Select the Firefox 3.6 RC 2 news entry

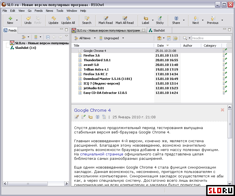[95, 74]
